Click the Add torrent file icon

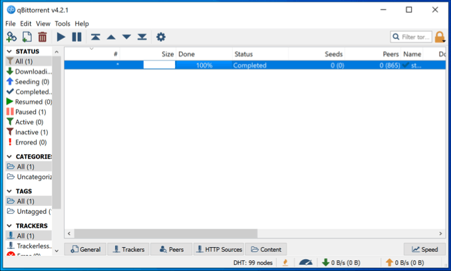[x=27, y=37]
